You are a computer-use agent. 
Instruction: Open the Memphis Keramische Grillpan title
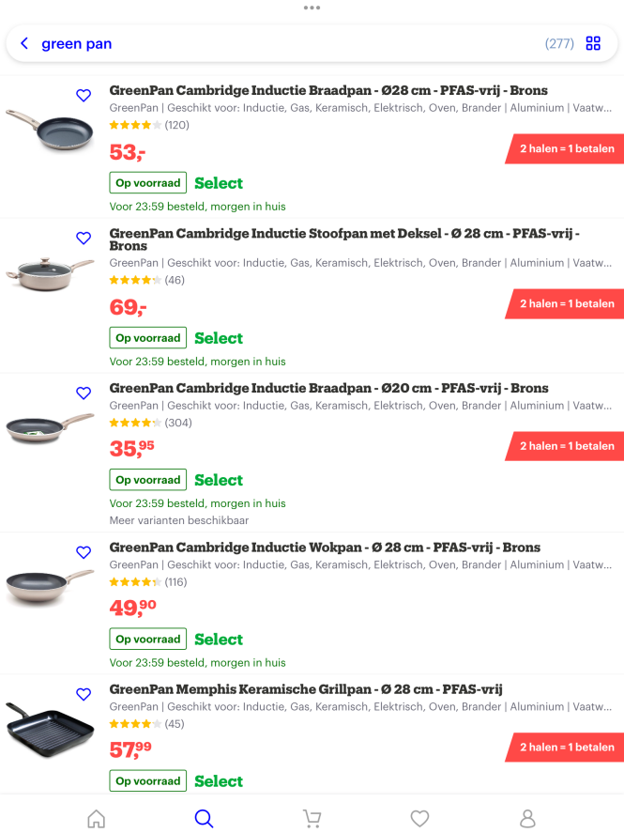pos(306,689)
